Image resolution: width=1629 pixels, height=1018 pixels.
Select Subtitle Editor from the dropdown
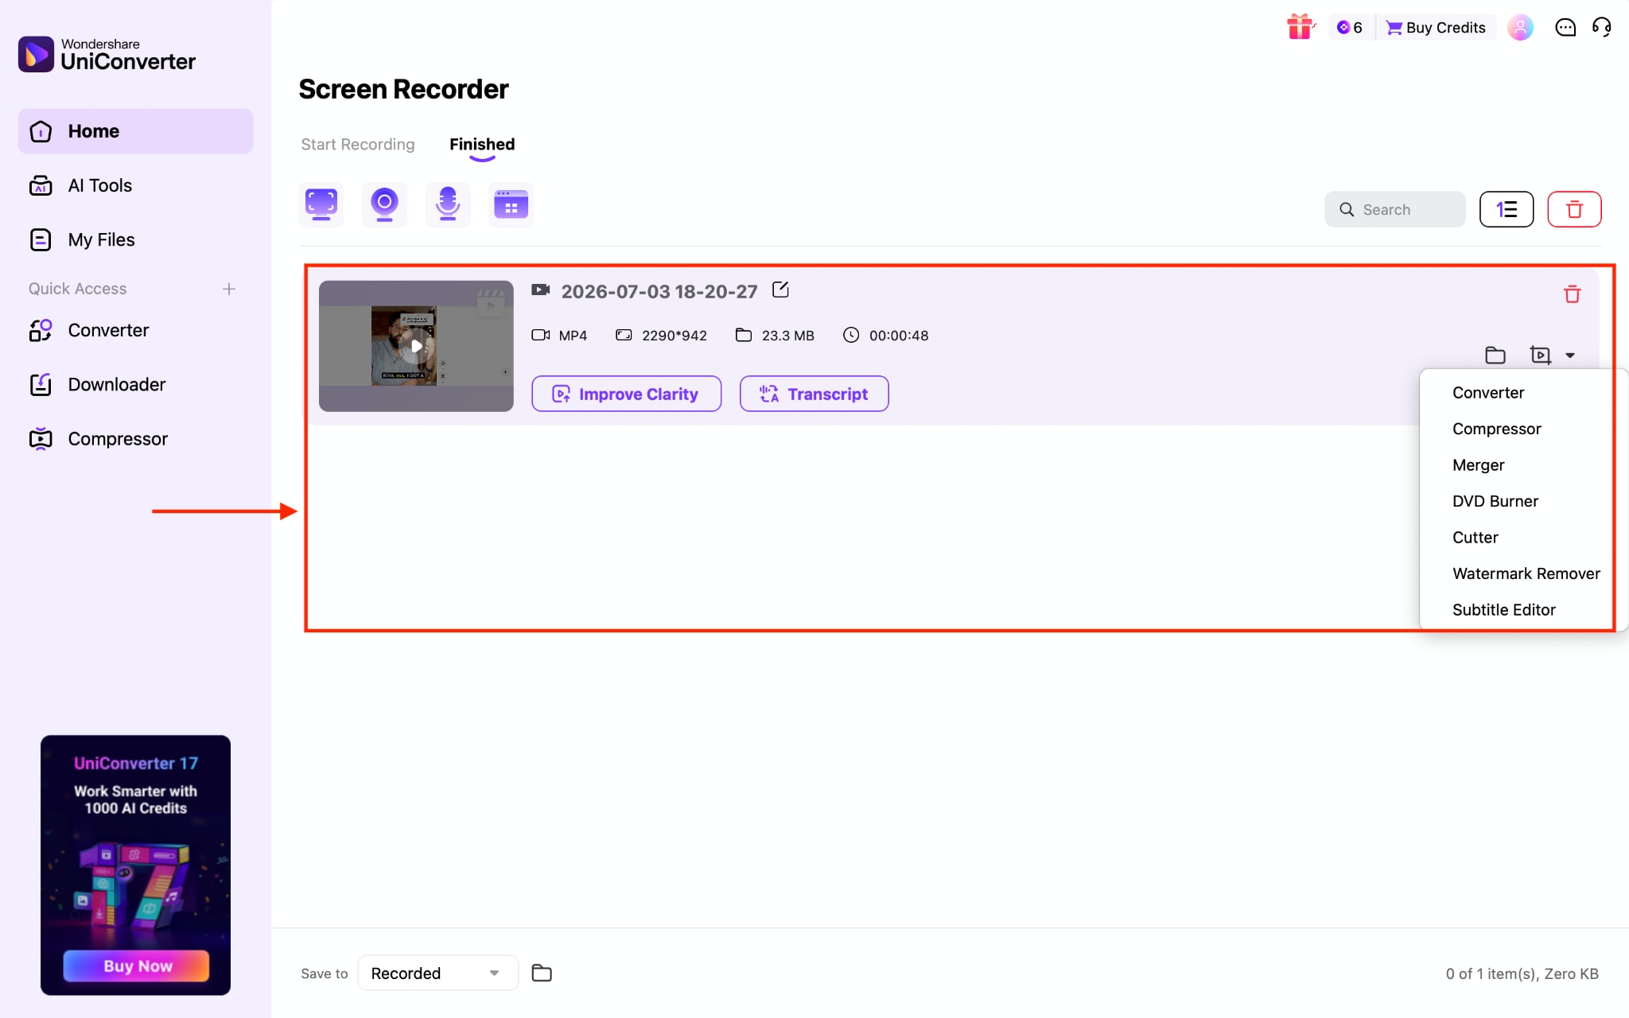tap(1504, 610)
